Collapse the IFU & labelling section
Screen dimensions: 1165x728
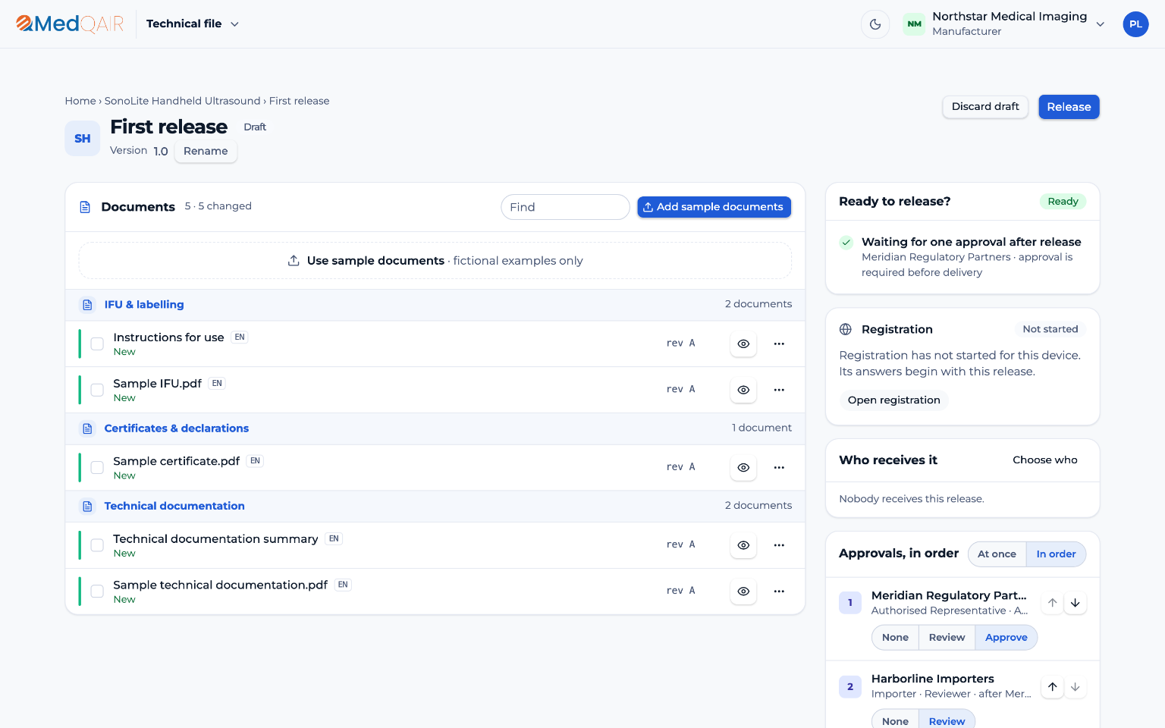[435, 305]
